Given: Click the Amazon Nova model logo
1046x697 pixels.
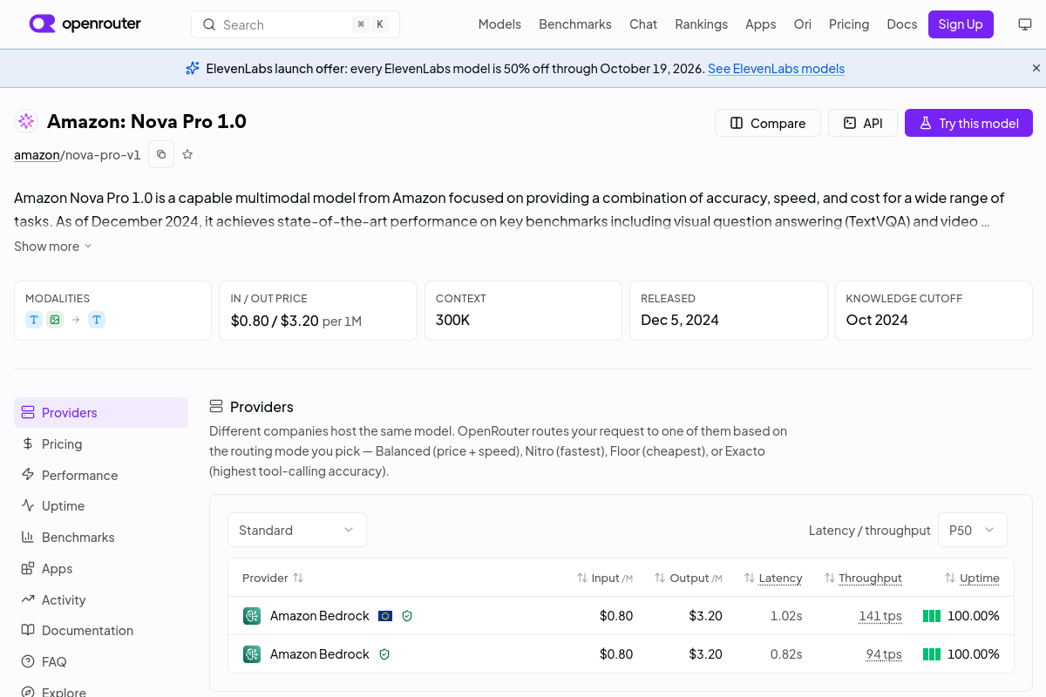Looking at the screenshot, I should coord(26,121).
